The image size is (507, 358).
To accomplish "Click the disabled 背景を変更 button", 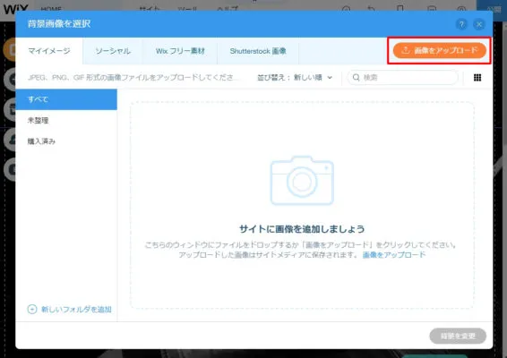I will coord(458,336).
